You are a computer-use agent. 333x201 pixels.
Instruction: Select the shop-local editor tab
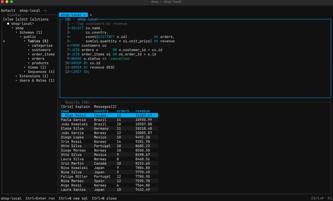pyautogui.click(x=71, y=15)
